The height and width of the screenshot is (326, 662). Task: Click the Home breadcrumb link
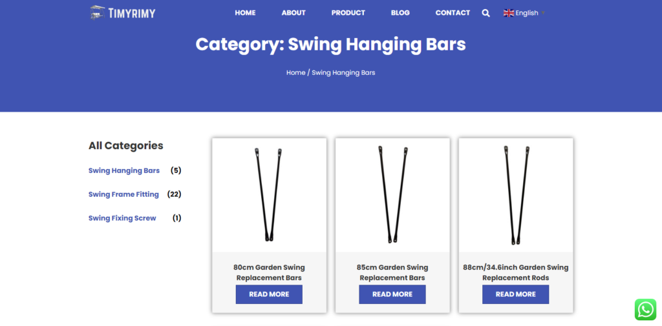tap(295, 73)
